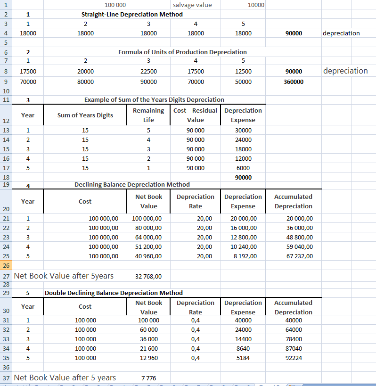Click row header 11

click(x=6, y=99)
